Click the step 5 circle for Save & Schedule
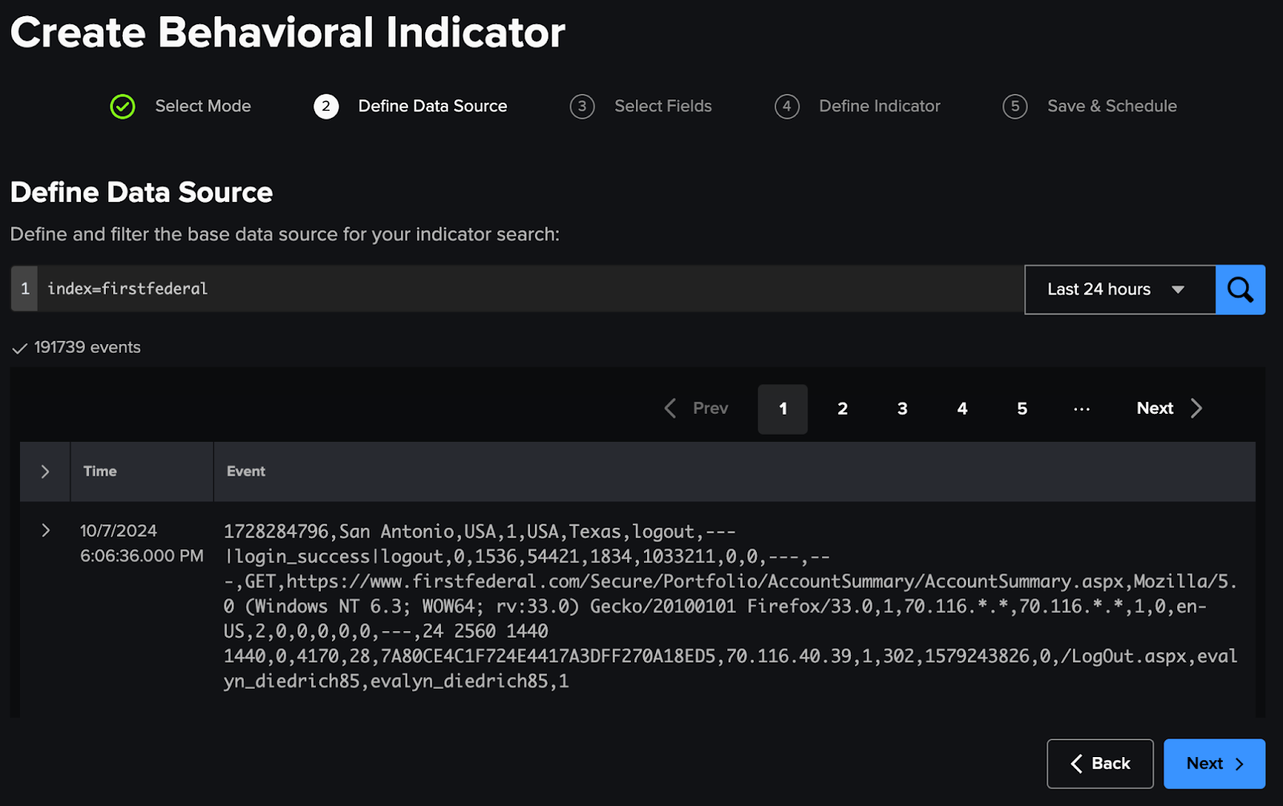The width and height of the screenshot is (1283, 806). point(1014,106)
